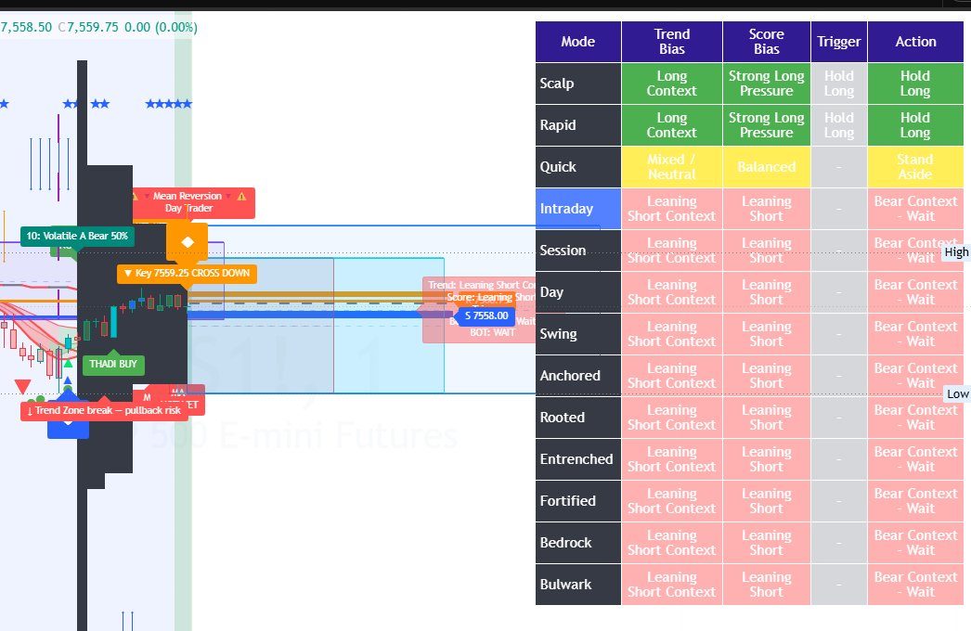Click the Trigger column header
This screenshot has width=971, height=631.
tap(838, 42)
